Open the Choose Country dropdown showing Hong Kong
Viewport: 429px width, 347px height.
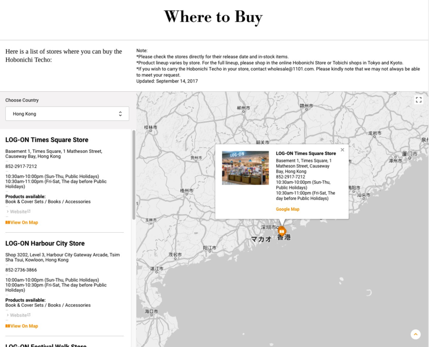[67, 114]
